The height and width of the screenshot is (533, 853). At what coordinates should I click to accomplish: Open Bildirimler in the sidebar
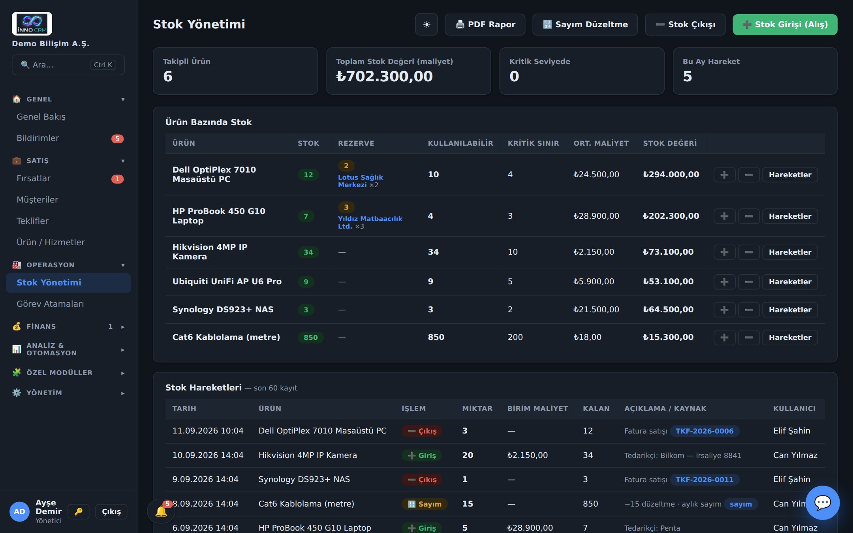coord(68,138)
